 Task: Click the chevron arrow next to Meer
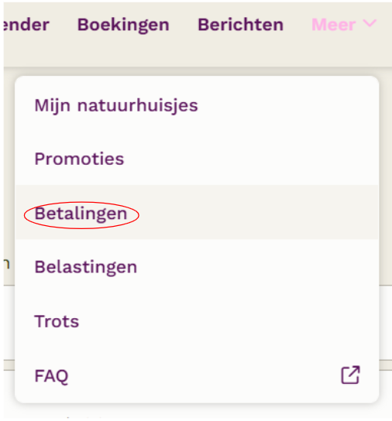click(370, 23)
